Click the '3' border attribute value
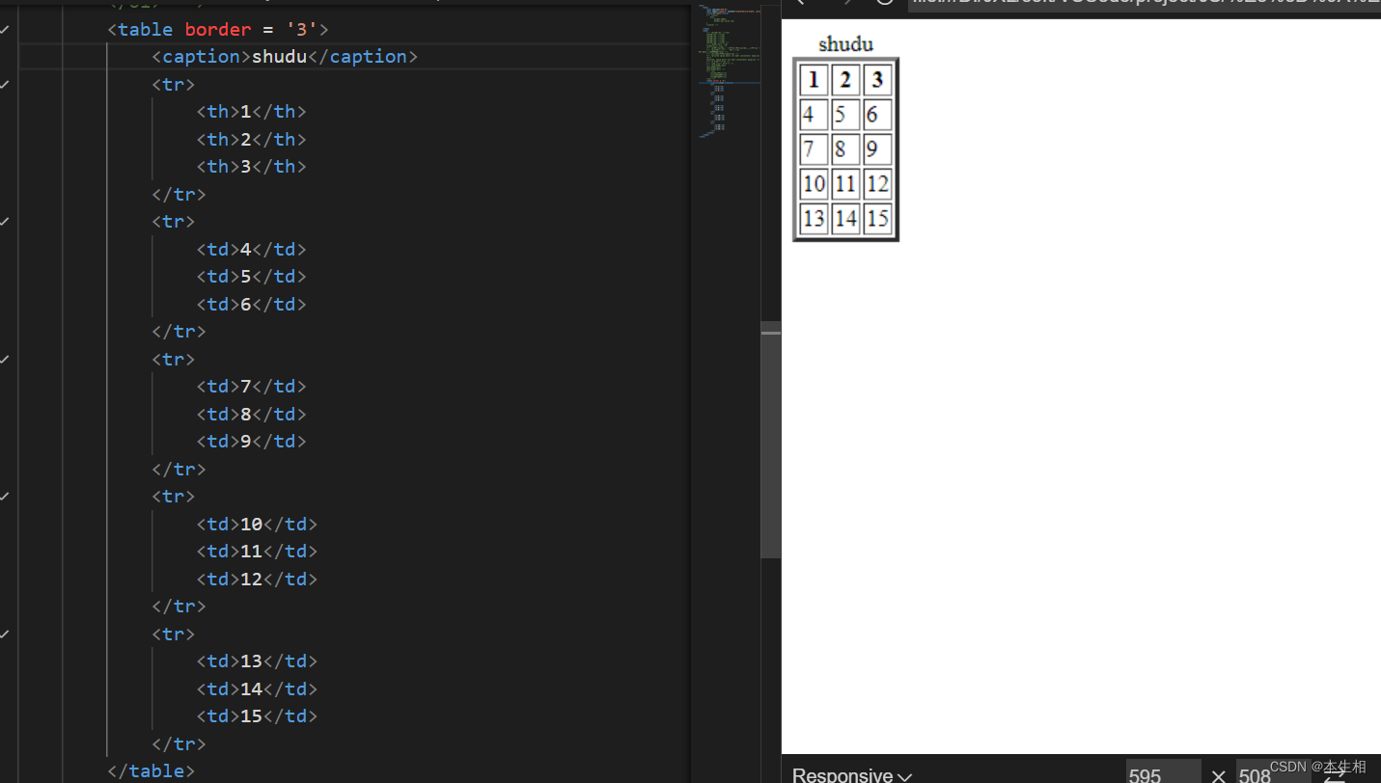This screenshot has width=1381, height=783. [x=302, y=30]
